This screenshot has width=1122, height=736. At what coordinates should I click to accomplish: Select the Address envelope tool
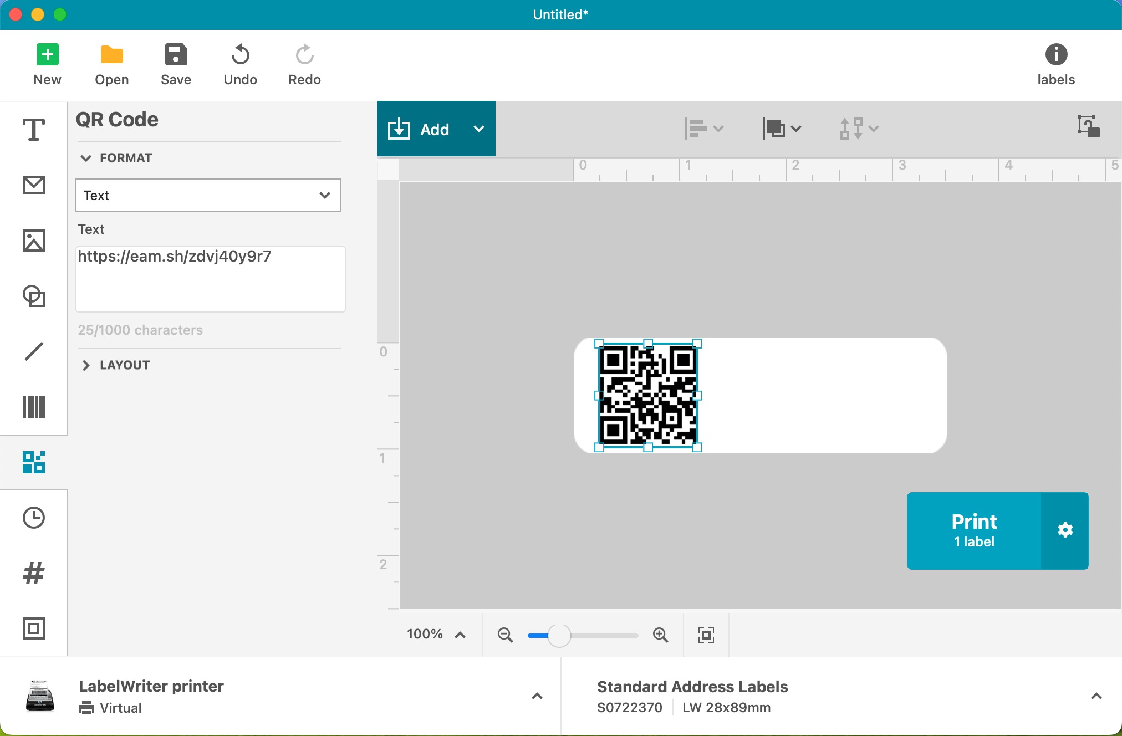33,185
